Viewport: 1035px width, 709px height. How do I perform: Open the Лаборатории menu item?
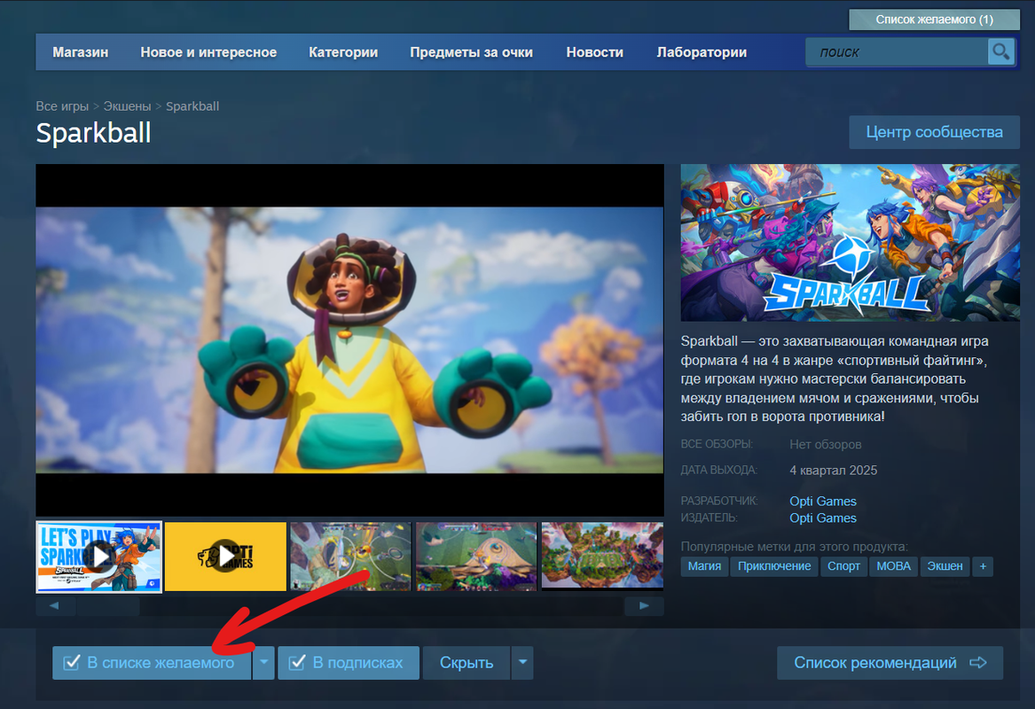tap(702, 52)
